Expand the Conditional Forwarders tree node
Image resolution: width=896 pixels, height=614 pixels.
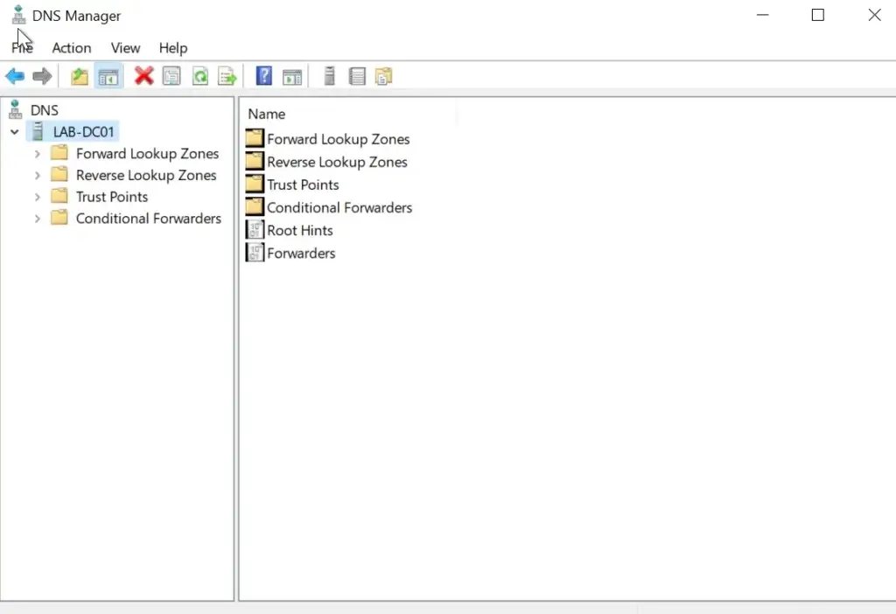[x=37, y=220]
